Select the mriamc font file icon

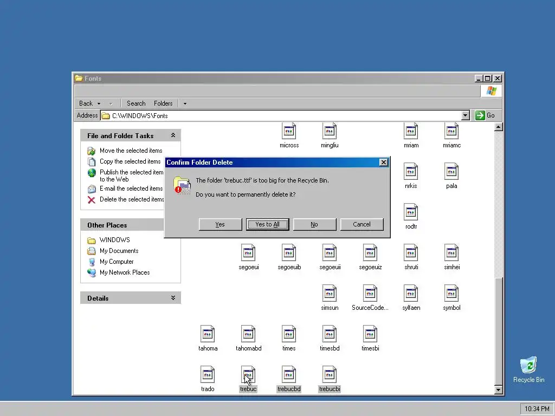451,131
